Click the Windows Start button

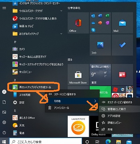(4, 142)
